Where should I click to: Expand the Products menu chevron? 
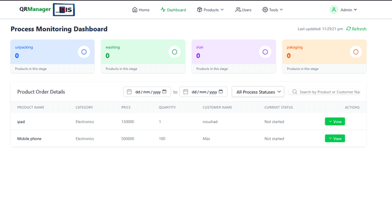[222, 10]
